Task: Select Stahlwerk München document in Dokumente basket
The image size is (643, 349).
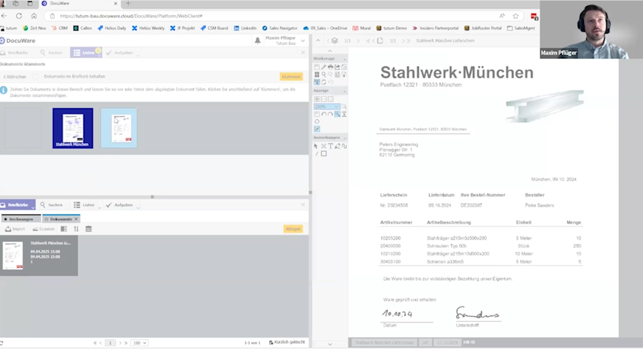Action: 39,255
